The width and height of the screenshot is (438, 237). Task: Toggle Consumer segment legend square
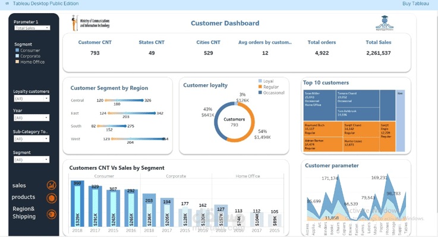[x=17, y=50]
